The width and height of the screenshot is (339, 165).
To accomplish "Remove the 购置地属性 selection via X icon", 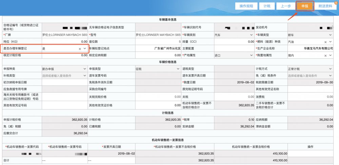I will pos(325,55).
